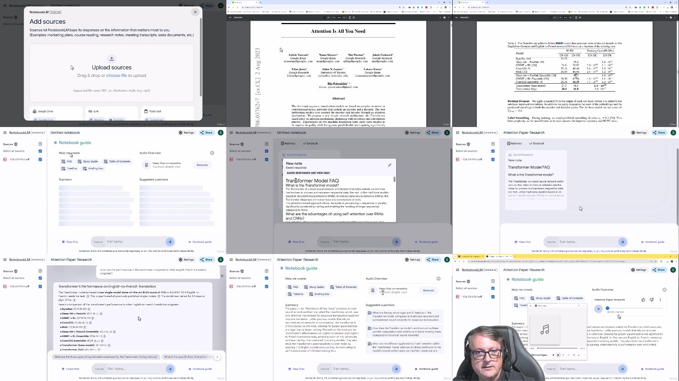Click Deep dive conversation icon in loading Untitled notebook
Screen dimensions: 679x381
(146, 165)
